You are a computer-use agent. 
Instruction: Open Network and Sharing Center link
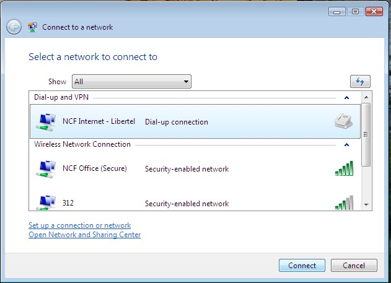[84, 235]
